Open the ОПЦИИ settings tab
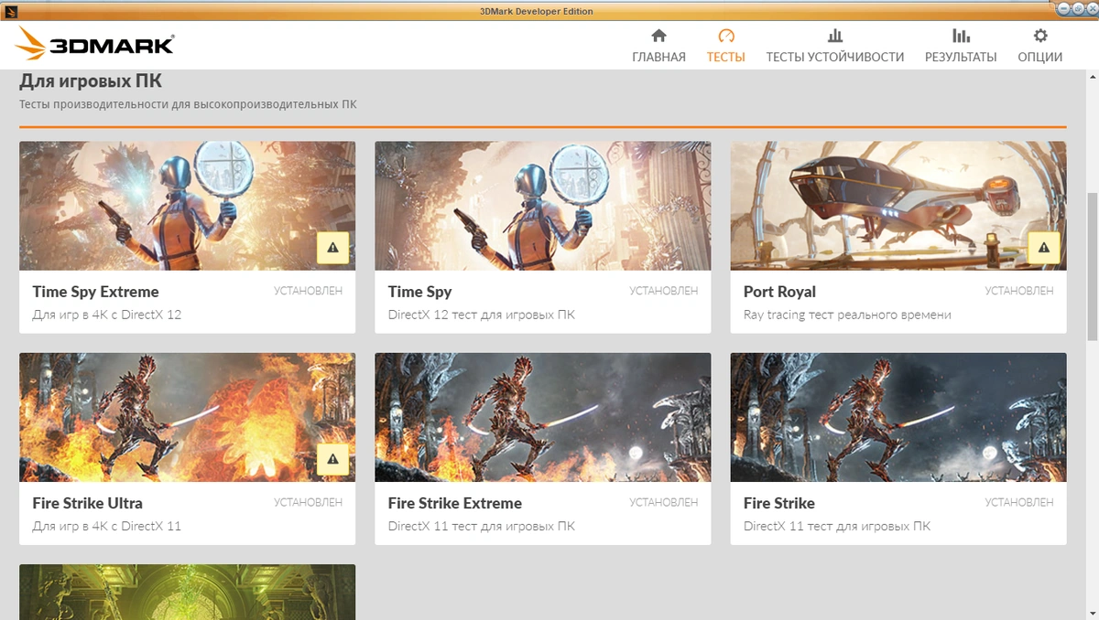 tap(1039, 46)
